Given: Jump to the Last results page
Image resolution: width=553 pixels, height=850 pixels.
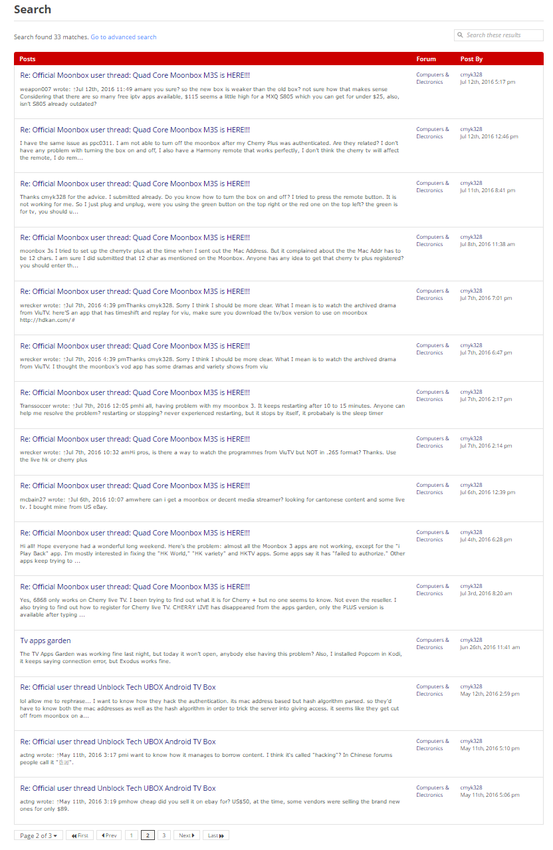Looking at the screenshot, I should coord(215,835).
